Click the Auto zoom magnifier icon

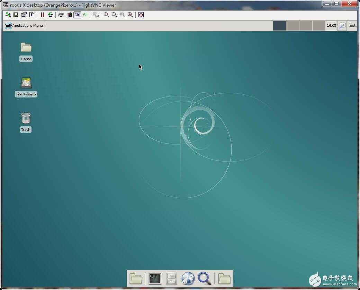[130, 15]
